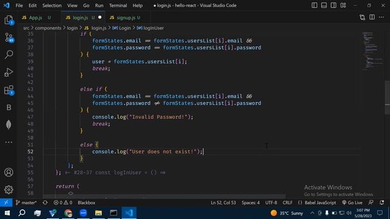Open File Explorer from the taskbar
390x219 pixels.
pos(99,213)
